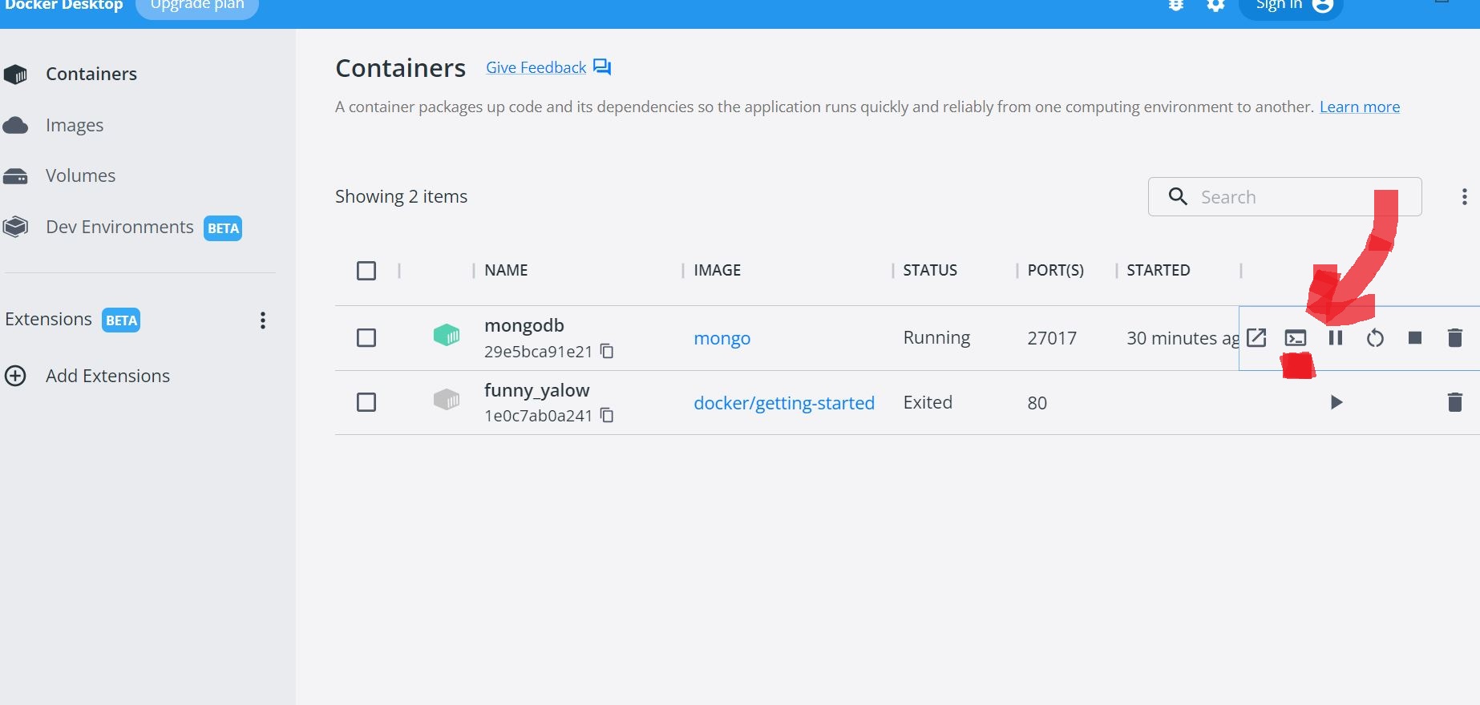Stop the mongodb container
This screenshot has height=705, width=1480.
coord(1415,338)
